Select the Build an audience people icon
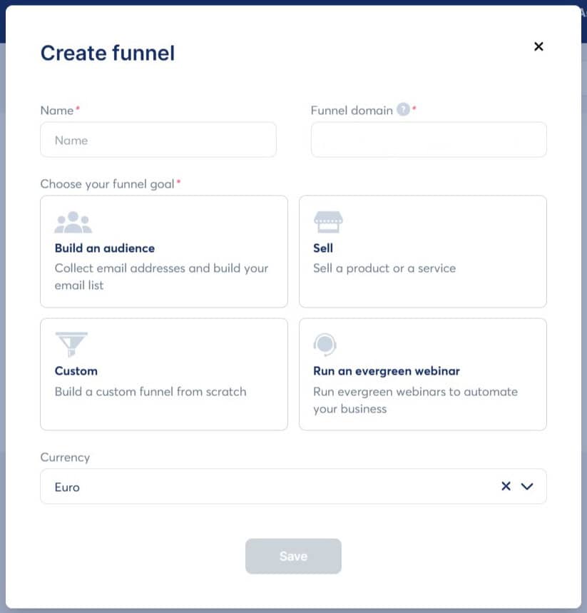587x613 pixels. tap(72, 221)
